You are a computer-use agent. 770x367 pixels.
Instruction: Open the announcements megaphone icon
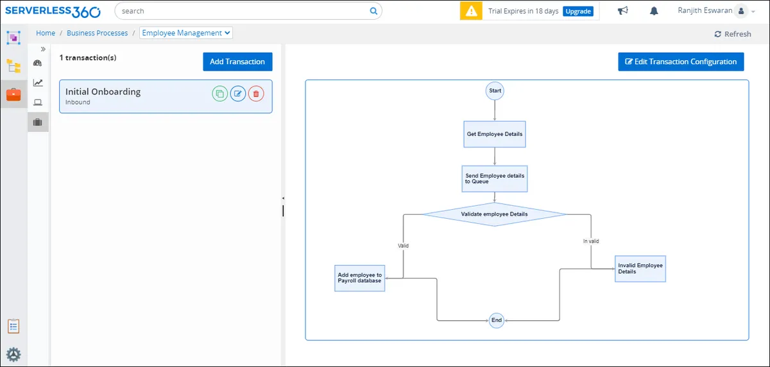pyautogui.click(x=622, y=11)
